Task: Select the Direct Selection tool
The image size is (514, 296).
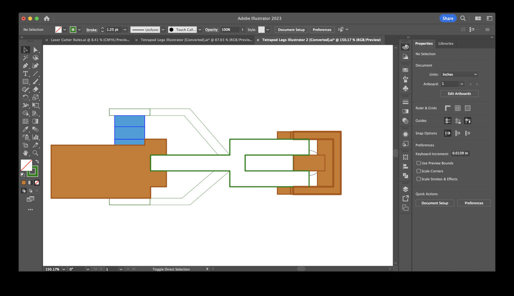Action: pyautogui.click(x=35, y=50)
